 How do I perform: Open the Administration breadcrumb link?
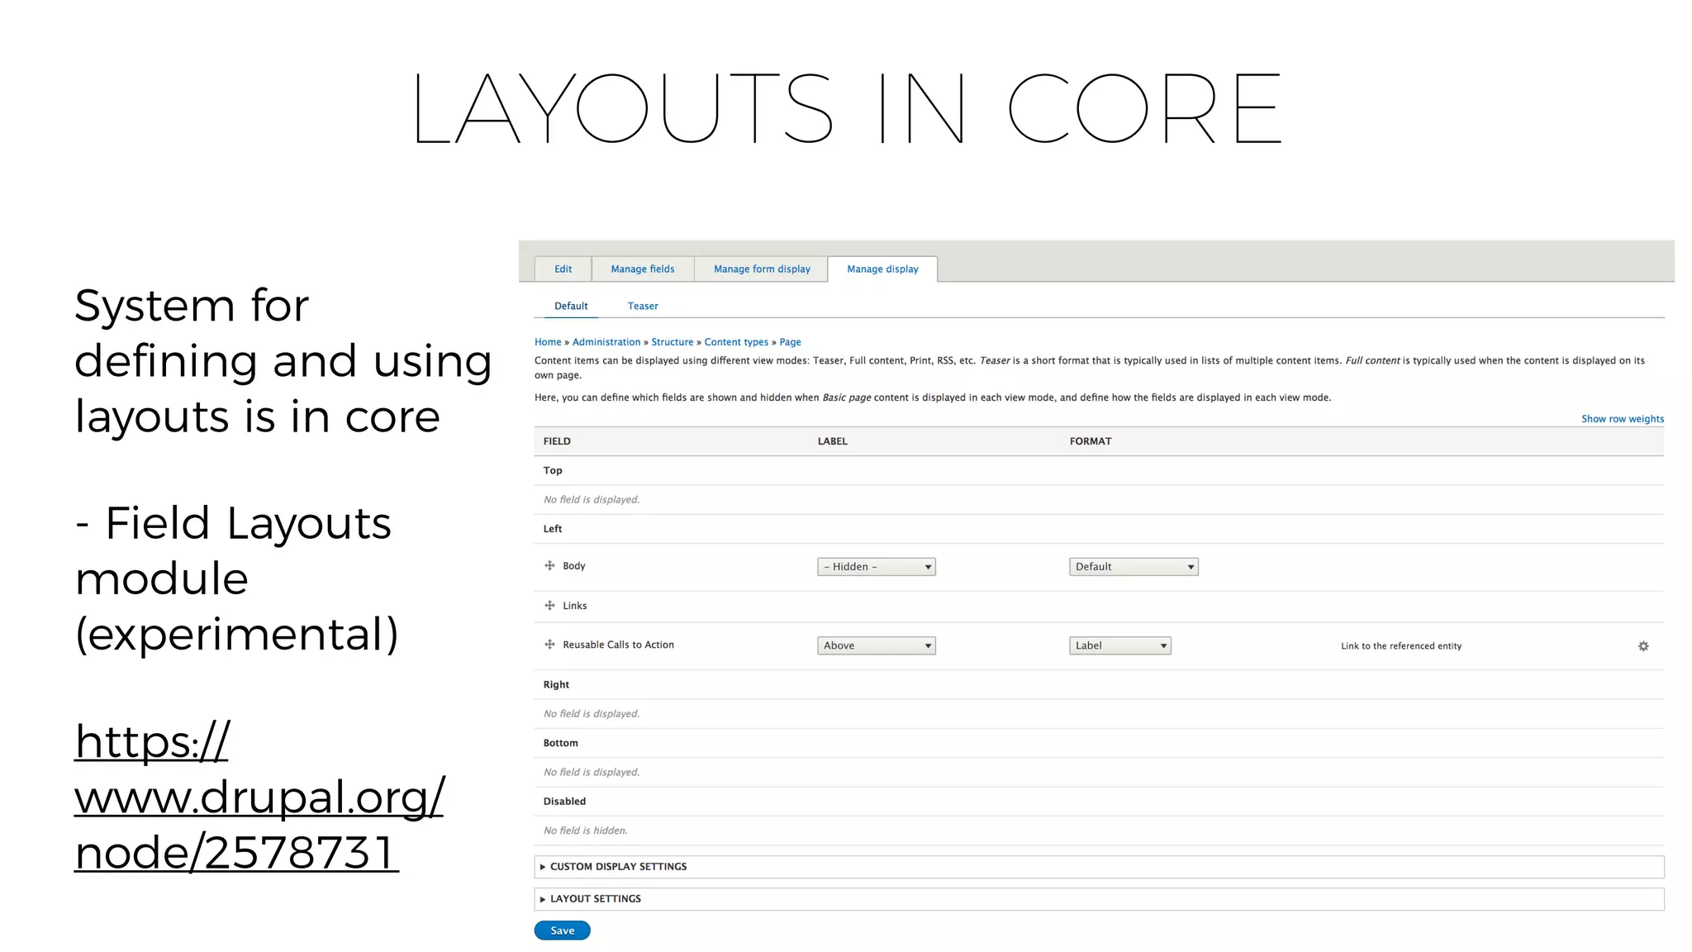coord(606,342)
